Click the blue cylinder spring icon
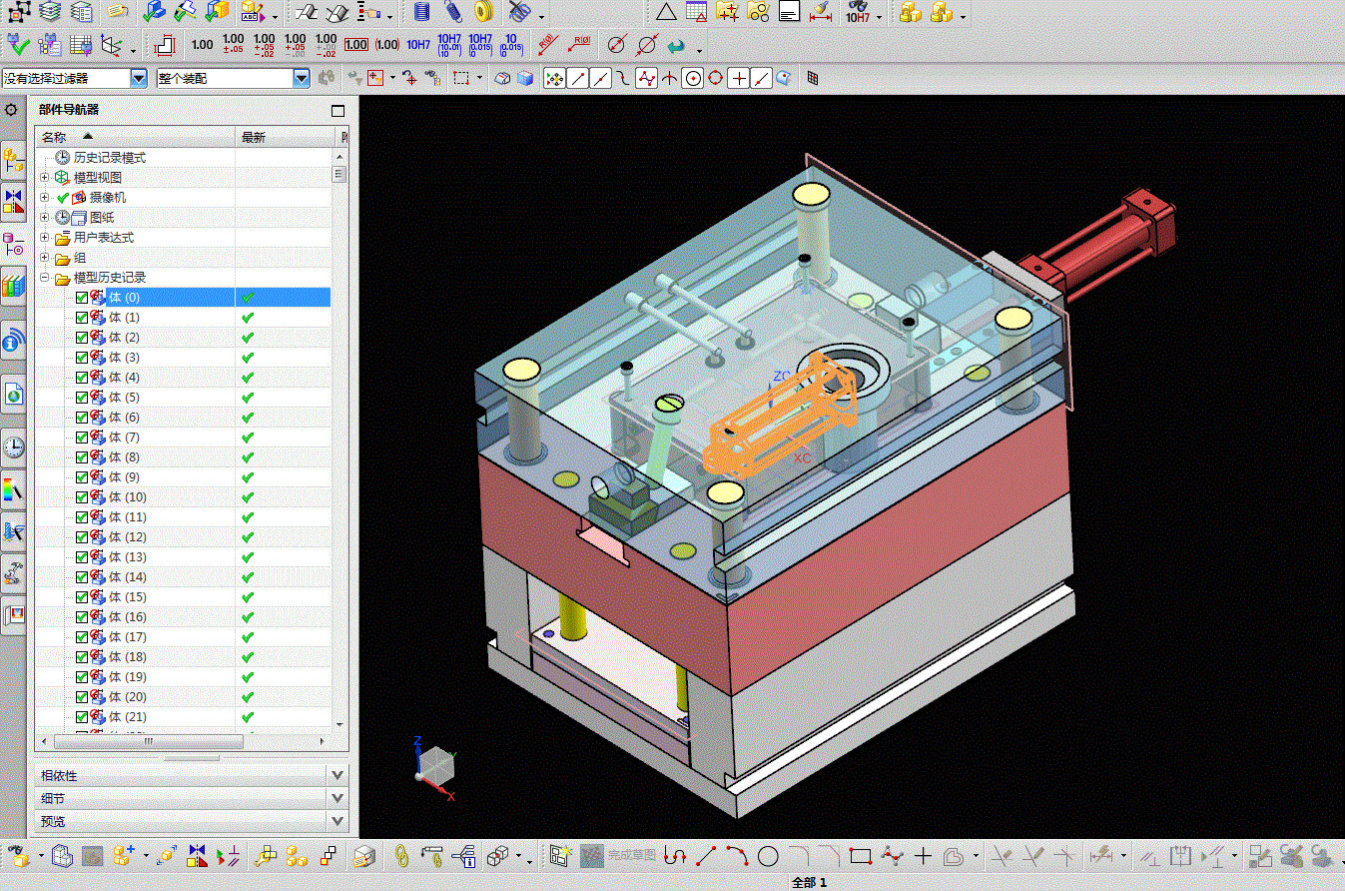 point(421,12)
